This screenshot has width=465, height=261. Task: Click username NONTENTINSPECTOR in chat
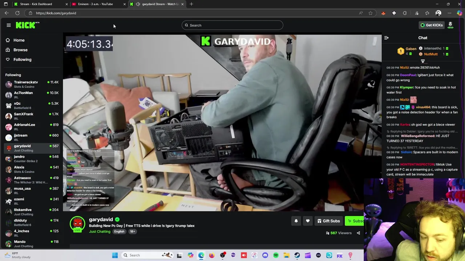pyautogui.click(x=417, y=165)
